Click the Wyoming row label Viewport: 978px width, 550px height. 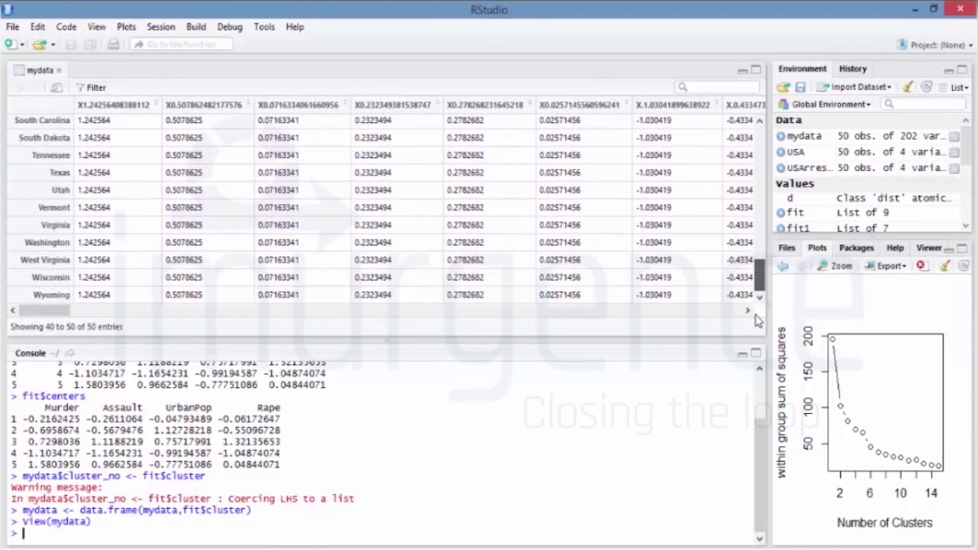[51, 295]
